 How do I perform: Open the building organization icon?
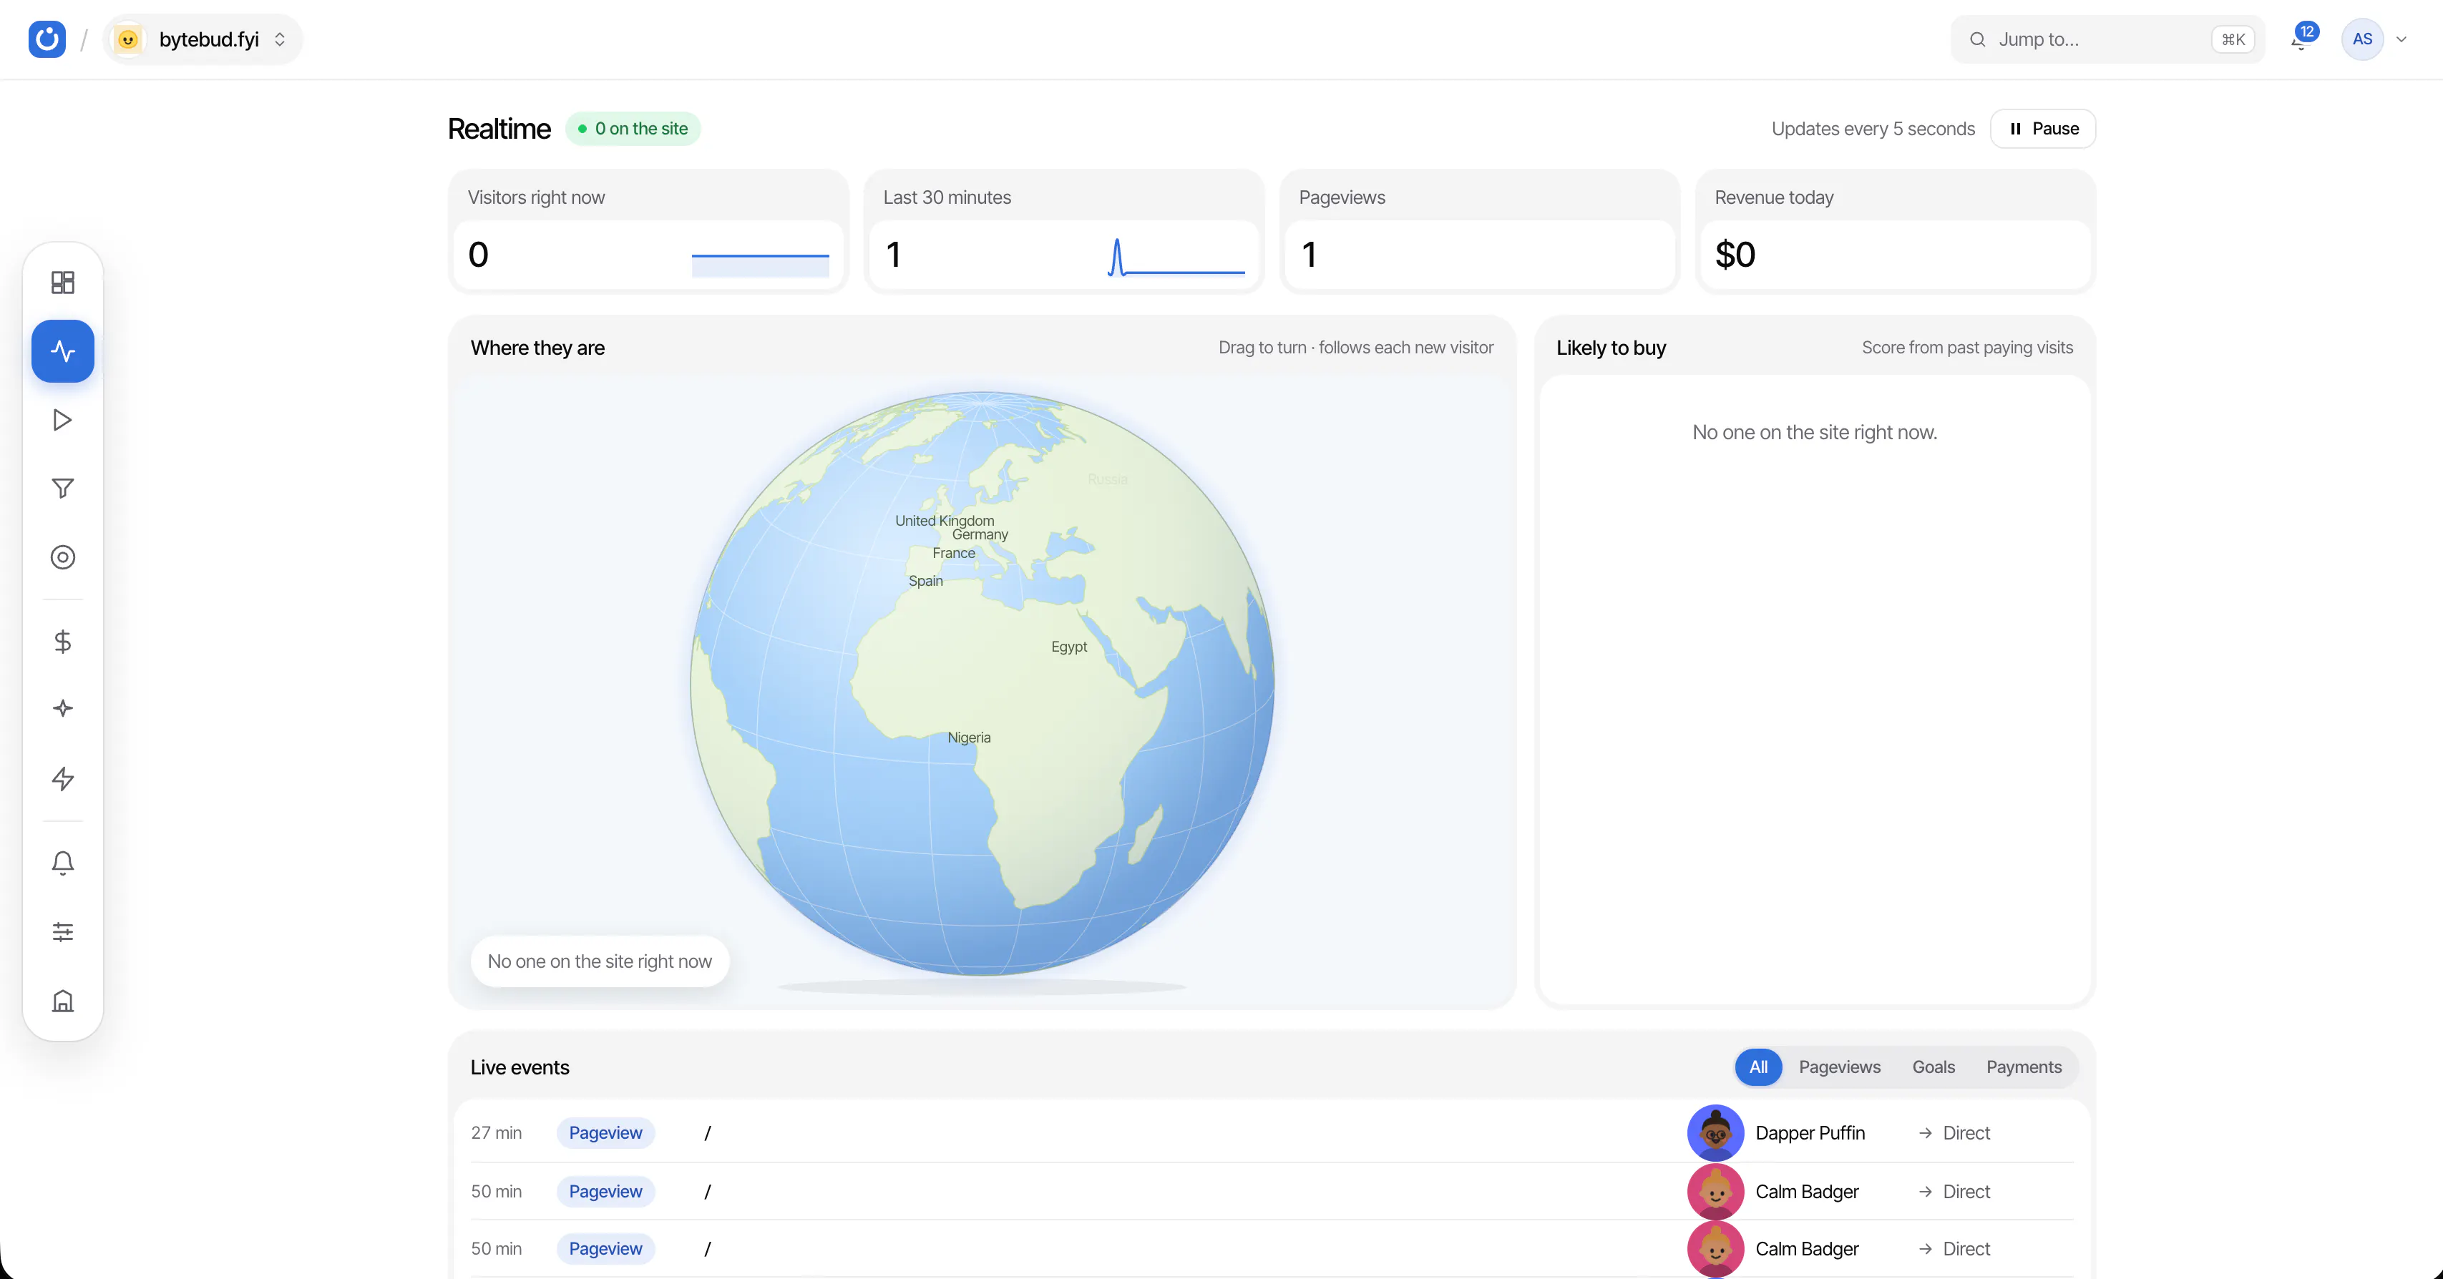62,1001
